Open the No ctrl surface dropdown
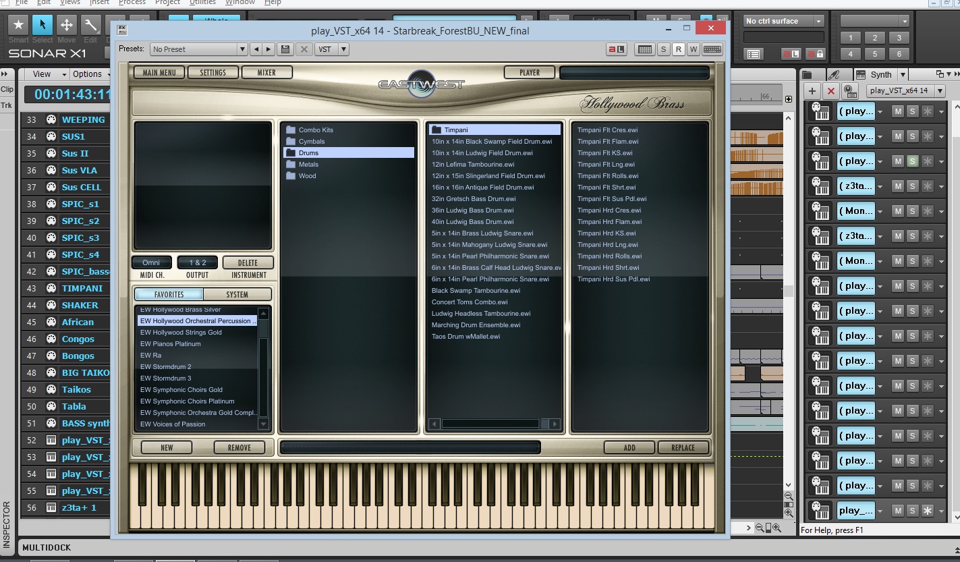 click(784, 21)
